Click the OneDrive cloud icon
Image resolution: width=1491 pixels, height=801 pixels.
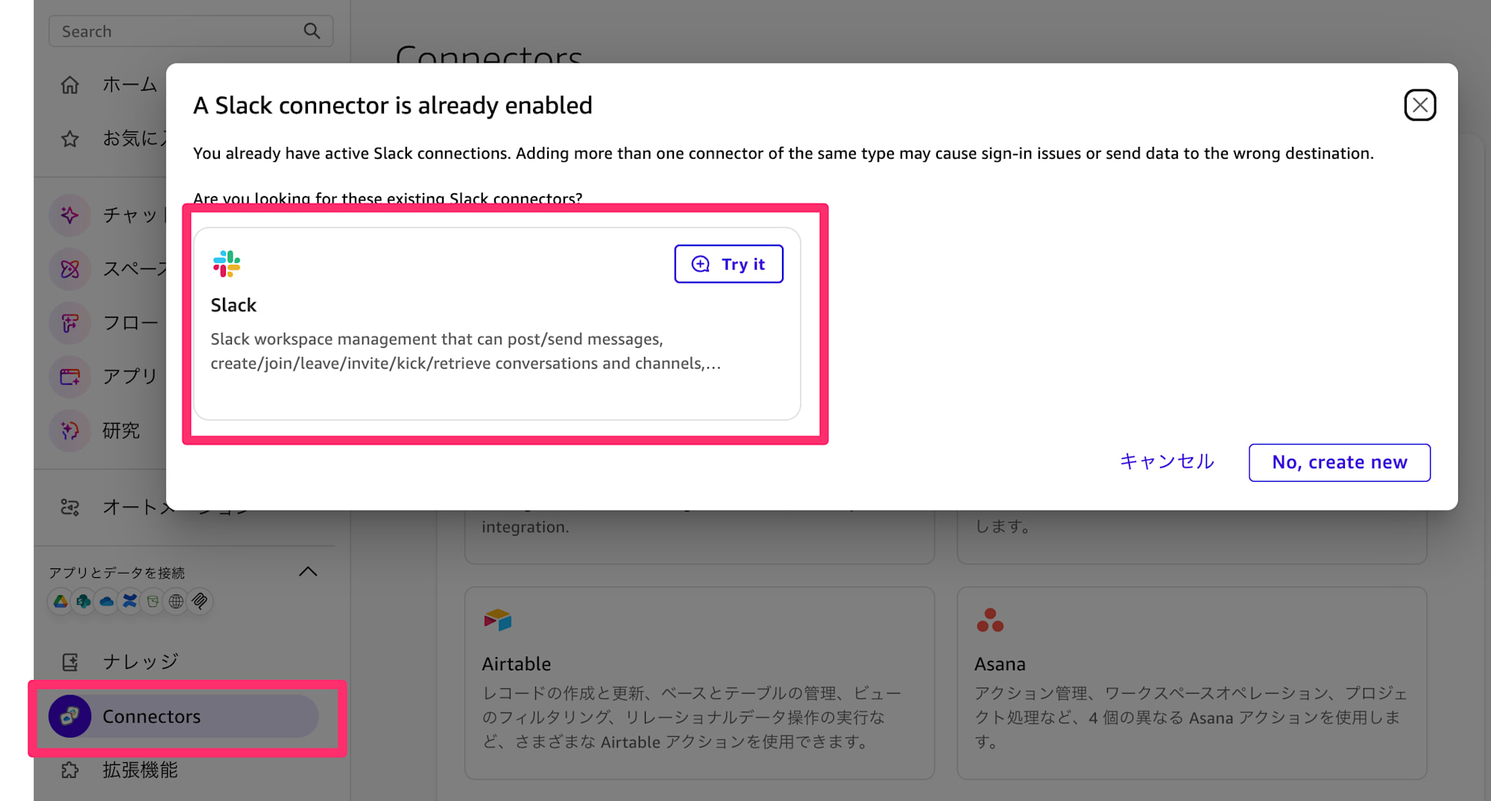pyautogui.click(x=107, y=601)
